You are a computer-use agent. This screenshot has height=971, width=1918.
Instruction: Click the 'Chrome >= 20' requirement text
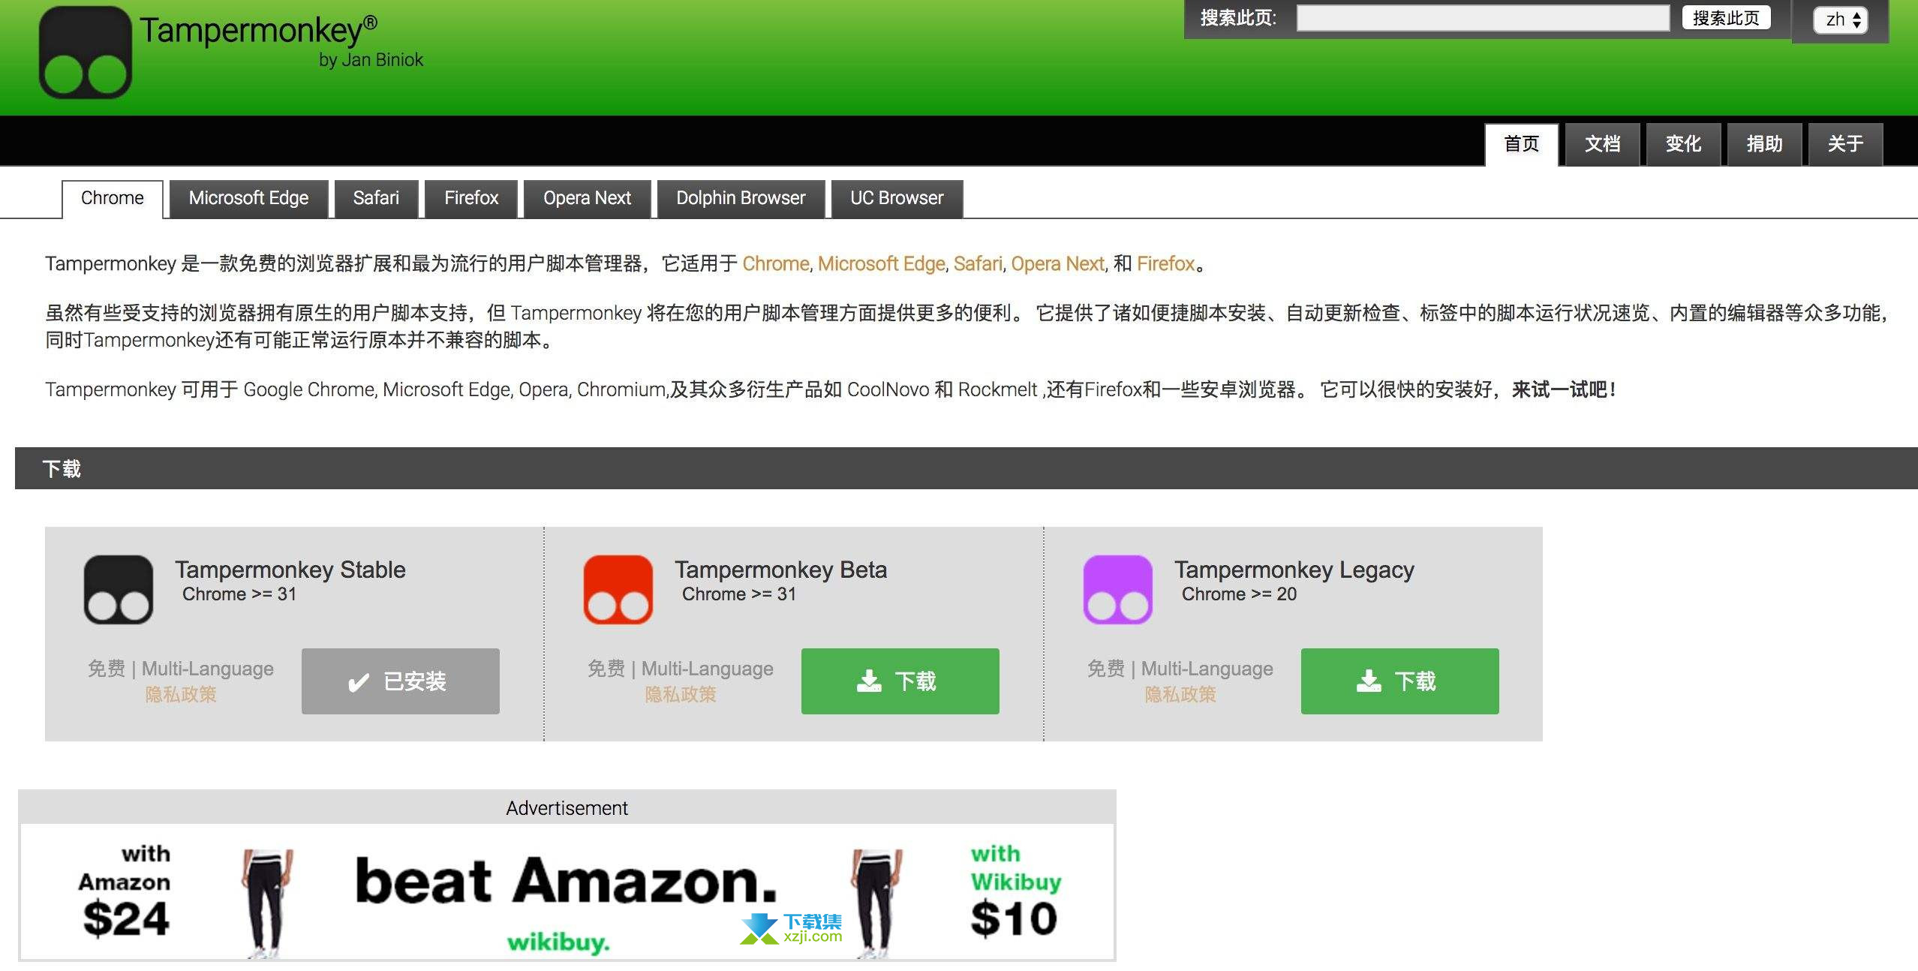[1239, 594]
